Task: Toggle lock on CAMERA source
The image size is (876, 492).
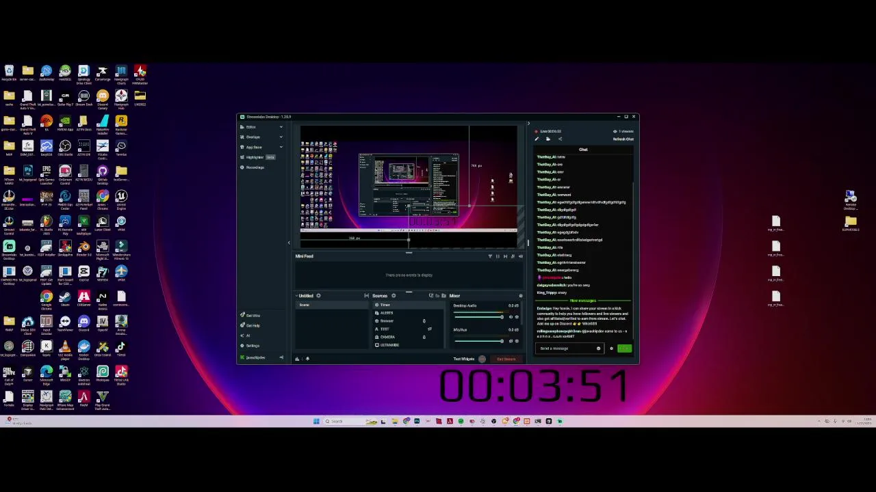Action: coord(424,337)
